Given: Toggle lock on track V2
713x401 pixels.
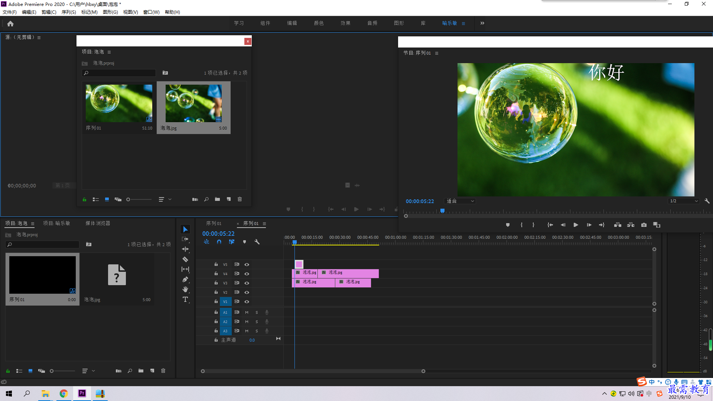Looking at the screenshot, I should point(216,292).
